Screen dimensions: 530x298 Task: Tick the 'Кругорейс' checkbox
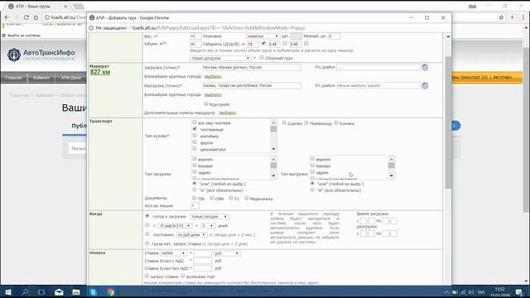pos(206,103)
